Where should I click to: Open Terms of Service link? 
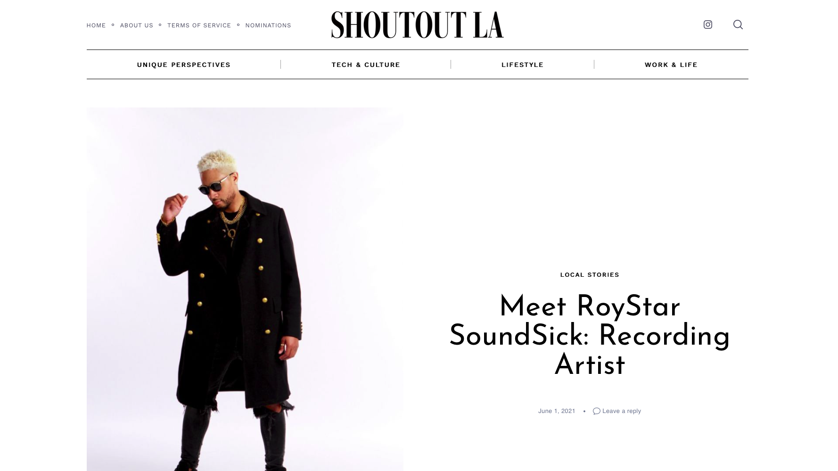[x=199, y=25]
